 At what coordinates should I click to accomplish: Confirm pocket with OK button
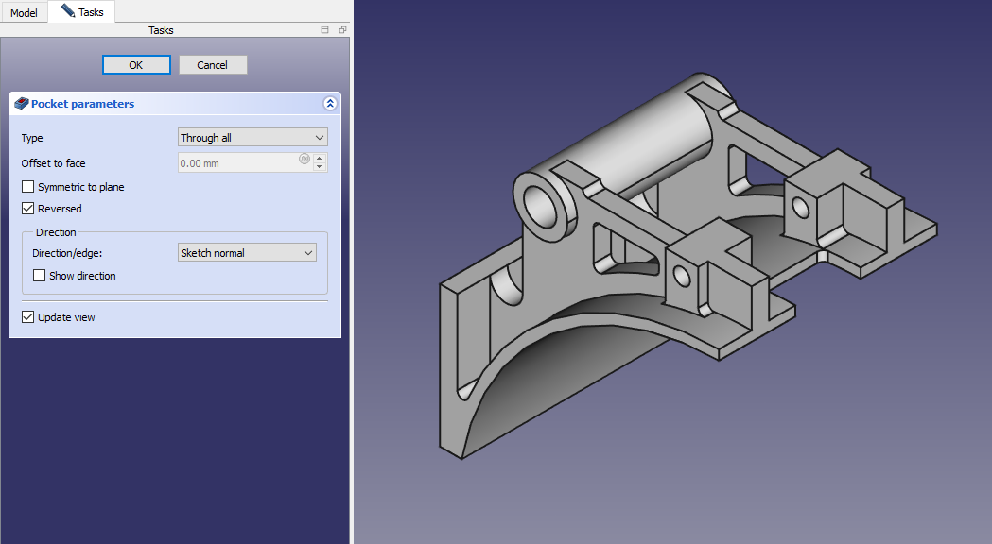coord(136,65)
